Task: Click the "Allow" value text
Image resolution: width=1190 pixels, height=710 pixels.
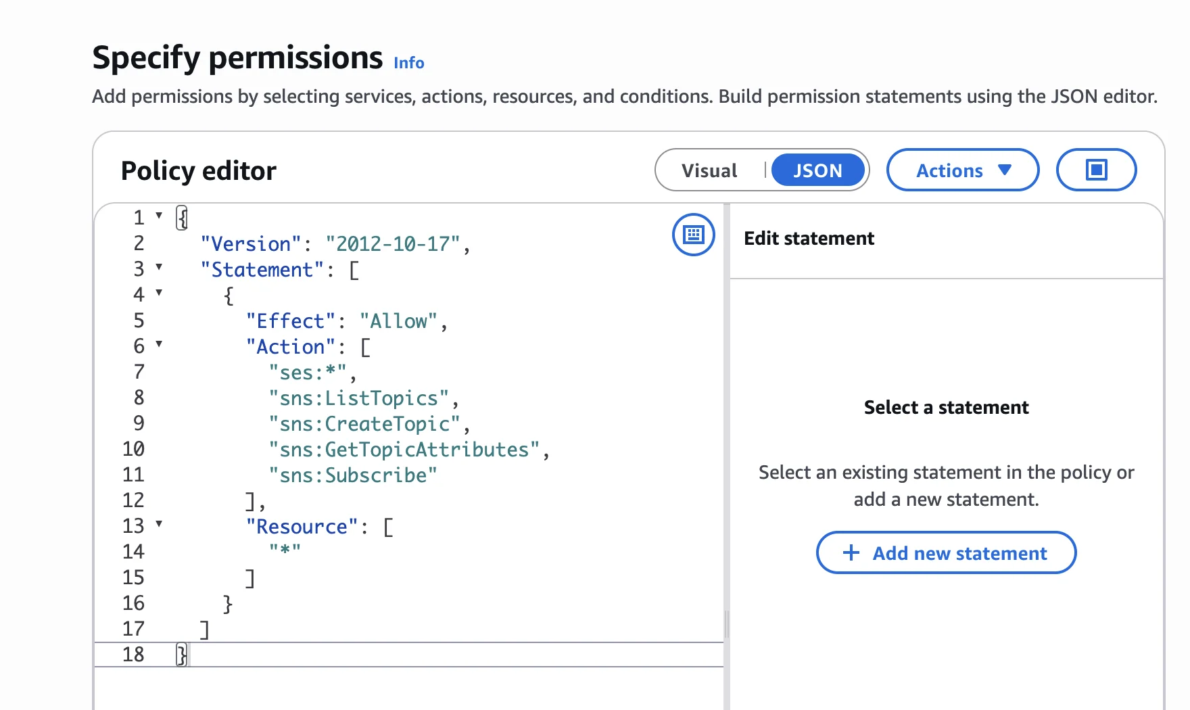Action: (399, 321)
